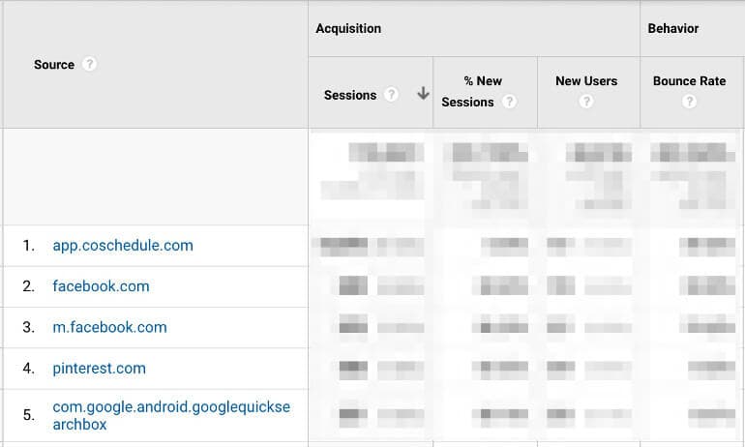The image size is (745, 447).
Task: Click the blurred Bounce Rate value for pinterest.com
Action: click(x=711, y=370)
